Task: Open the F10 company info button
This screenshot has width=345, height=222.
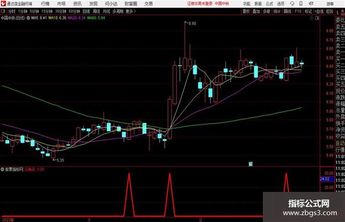Action: click(x=298, y=11)
